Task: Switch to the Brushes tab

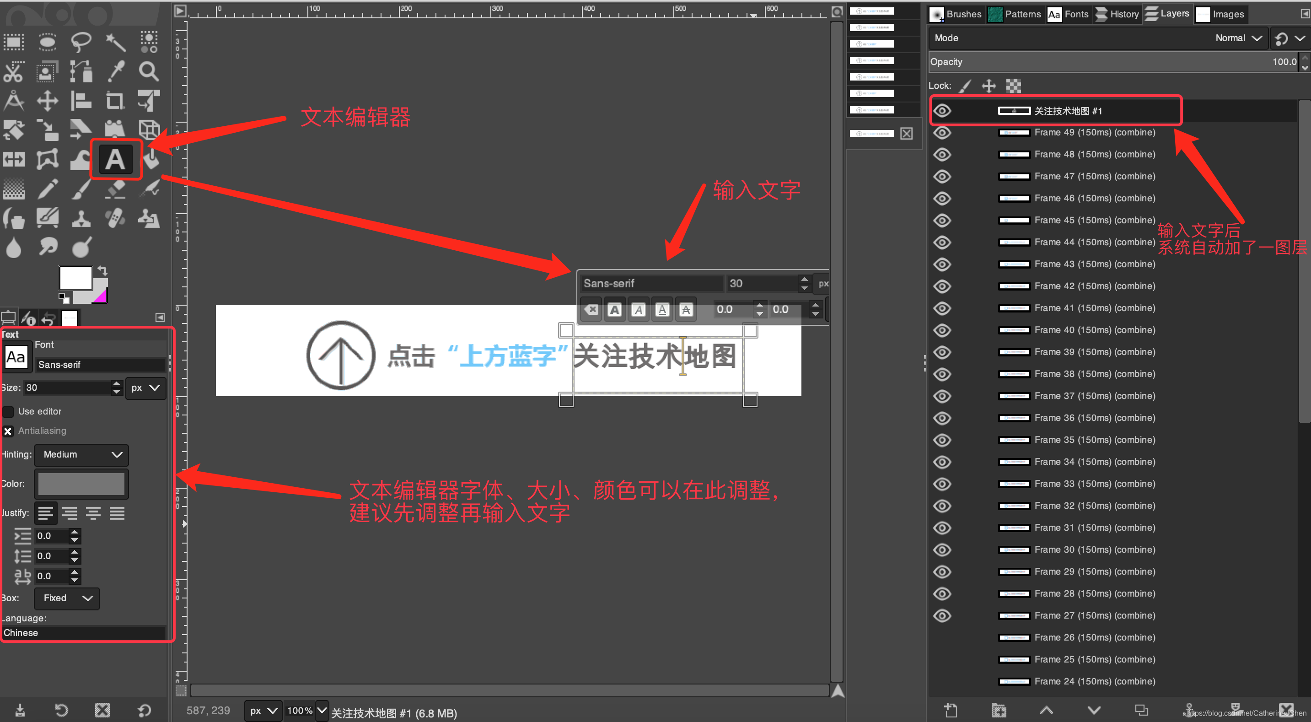Action: [x=957, y=14]
